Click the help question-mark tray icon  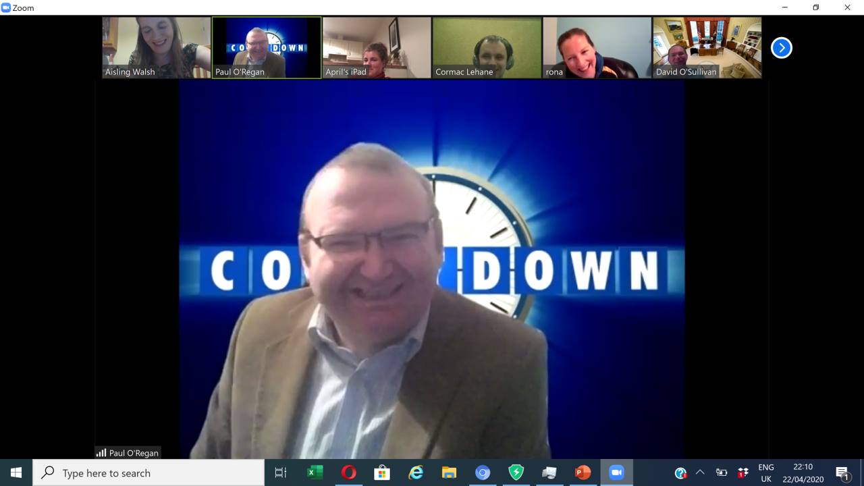(x=680, y=473)
